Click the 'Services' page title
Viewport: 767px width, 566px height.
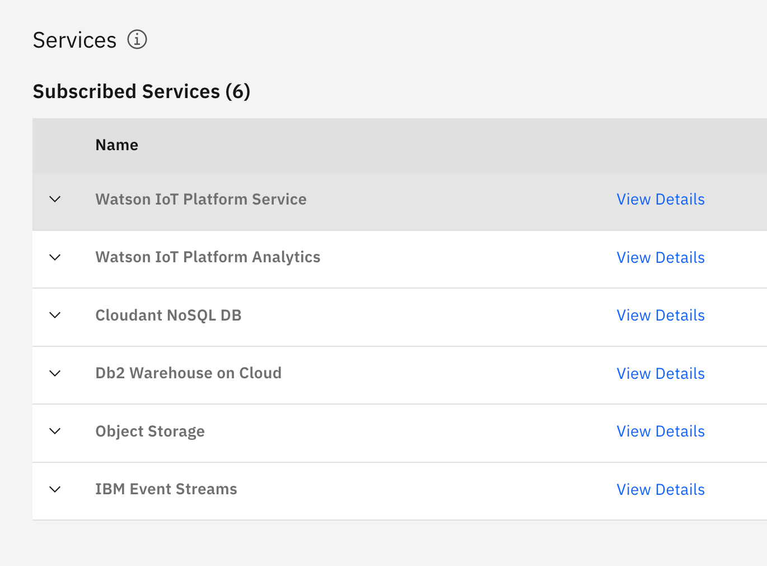click(x=75, y=40)
